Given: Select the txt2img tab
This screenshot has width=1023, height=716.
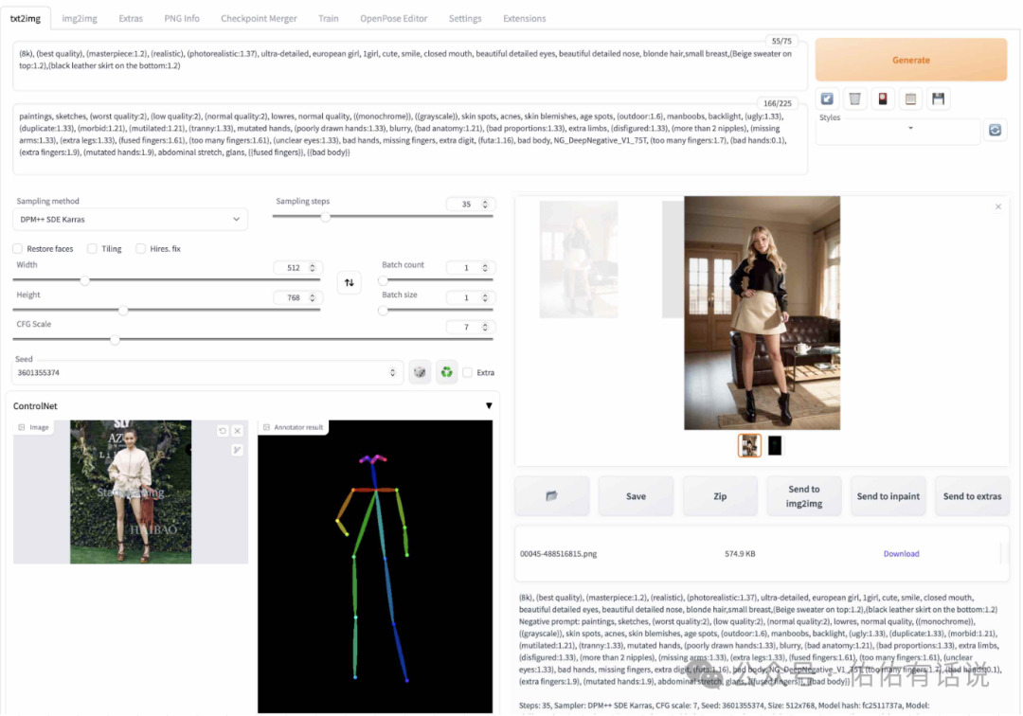Looking at the screenshot, I should [x=26, y=18].
